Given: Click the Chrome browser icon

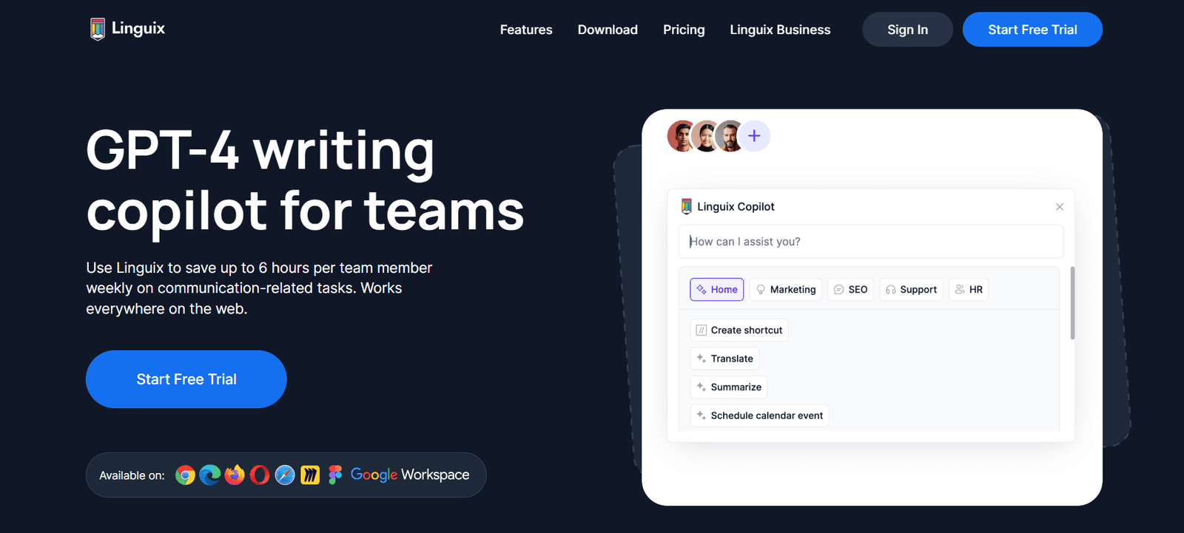Looking at the screenshot, I should [x=185, y=475].
